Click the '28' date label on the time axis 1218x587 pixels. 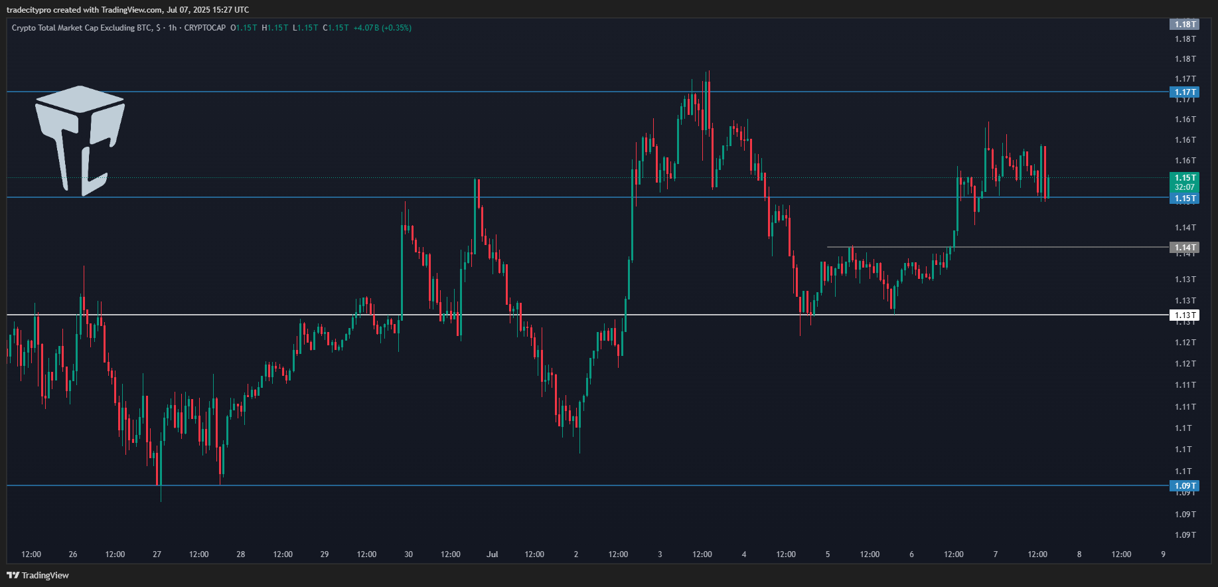(241, 554)
